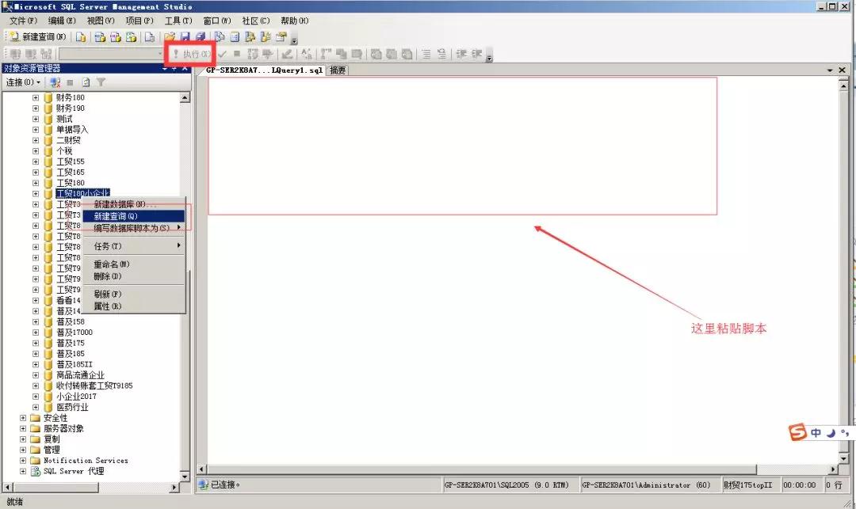The height and width of the screenshot is (509, 856).
Task: Click the Open File folder icon
Action: [x=169, y=36]
